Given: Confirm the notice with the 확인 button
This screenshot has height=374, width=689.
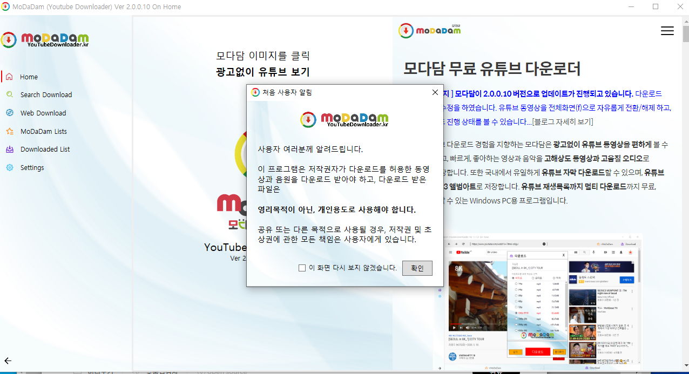Looking at the screenshot, I should 417,268.
